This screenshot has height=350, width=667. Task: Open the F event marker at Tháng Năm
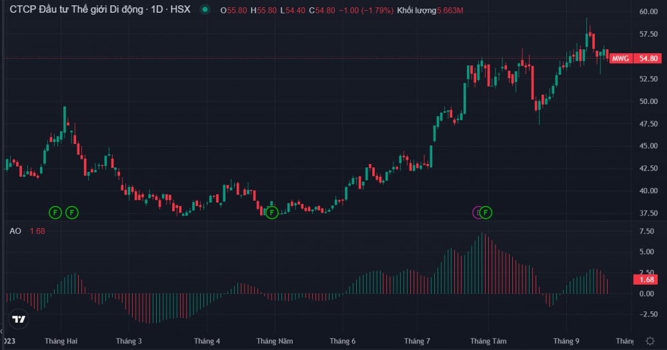point(272,212)
